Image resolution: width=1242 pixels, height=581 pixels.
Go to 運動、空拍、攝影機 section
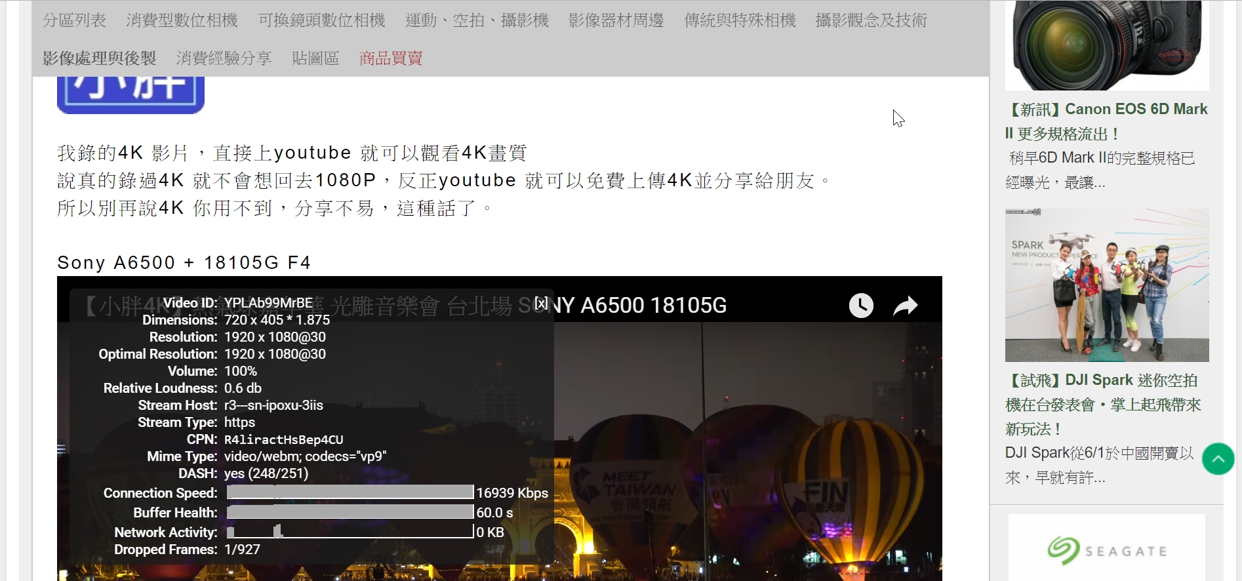pos(477,20)
